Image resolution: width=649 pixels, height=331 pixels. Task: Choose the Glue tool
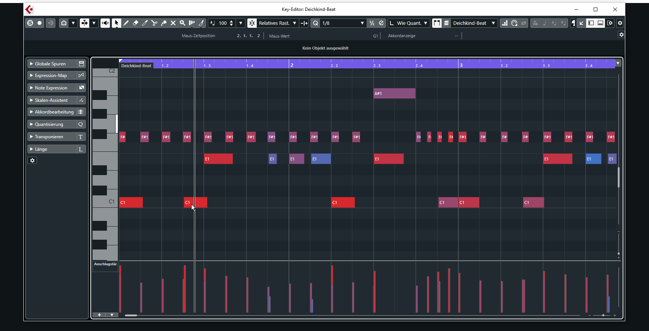(x=164, y=23)
